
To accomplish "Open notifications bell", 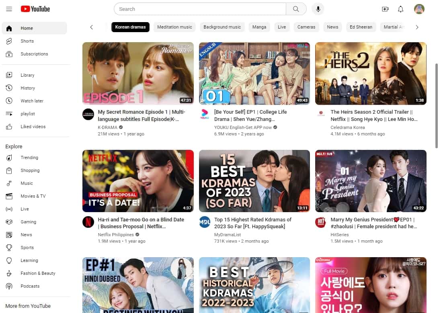I will 401,9.
